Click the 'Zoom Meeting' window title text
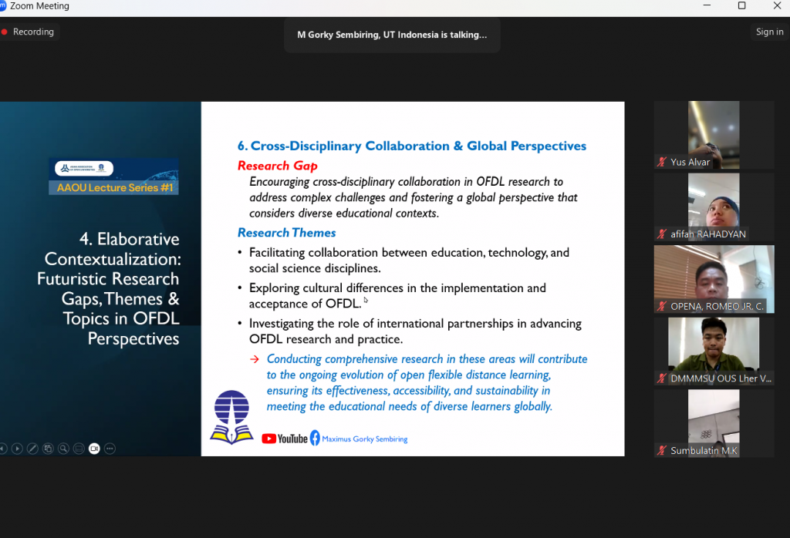Viewport: 790px width, 538px height. 40,6
